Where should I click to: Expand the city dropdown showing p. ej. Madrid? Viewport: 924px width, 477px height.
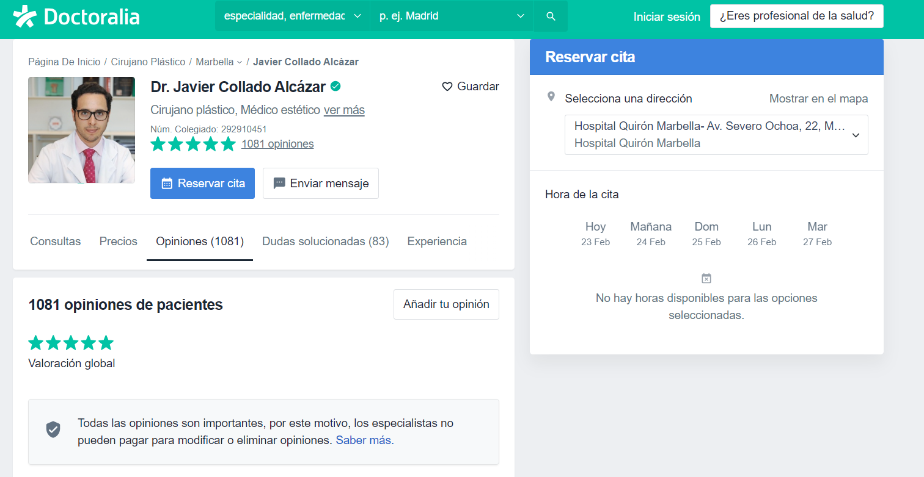click(451, 16)
